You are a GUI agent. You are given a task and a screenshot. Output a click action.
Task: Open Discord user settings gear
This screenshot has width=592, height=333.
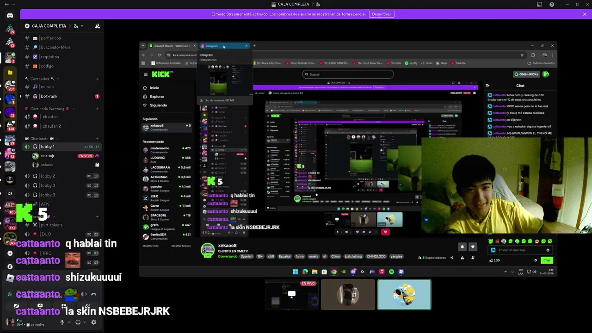click(93, 322)
